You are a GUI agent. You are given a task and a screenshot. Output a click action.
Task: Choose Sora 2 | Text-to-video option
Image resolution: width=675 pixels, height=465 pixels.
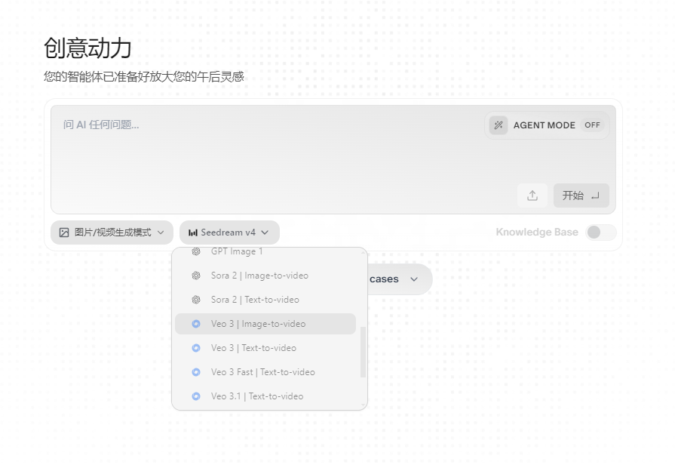click(x=255, y=300)
